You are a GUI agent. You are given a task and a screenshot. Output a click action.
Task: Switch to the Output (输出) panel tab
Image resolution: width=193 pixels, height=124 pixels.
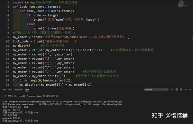click(x=10, y=90)
